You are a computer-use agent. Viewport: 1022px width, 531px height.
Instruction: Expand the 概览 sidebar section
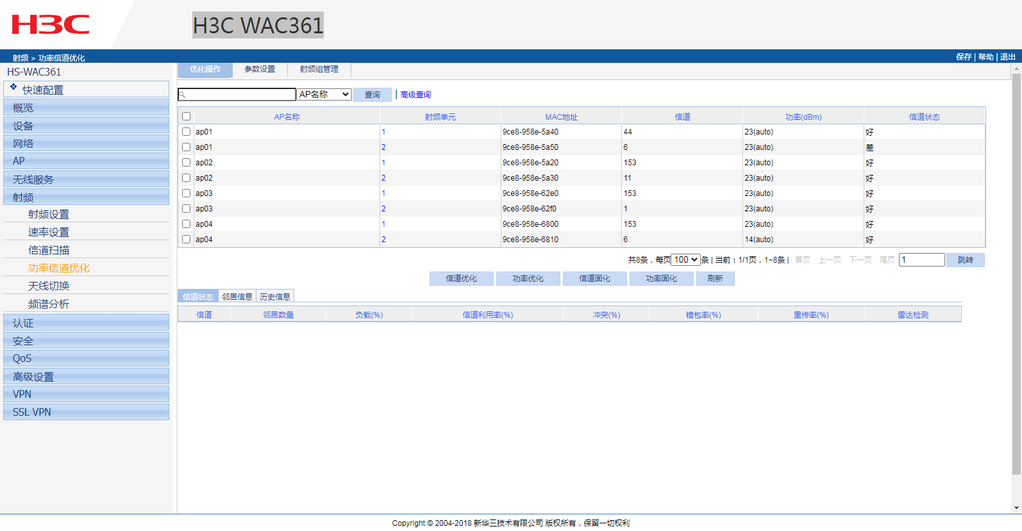(86, 108)
